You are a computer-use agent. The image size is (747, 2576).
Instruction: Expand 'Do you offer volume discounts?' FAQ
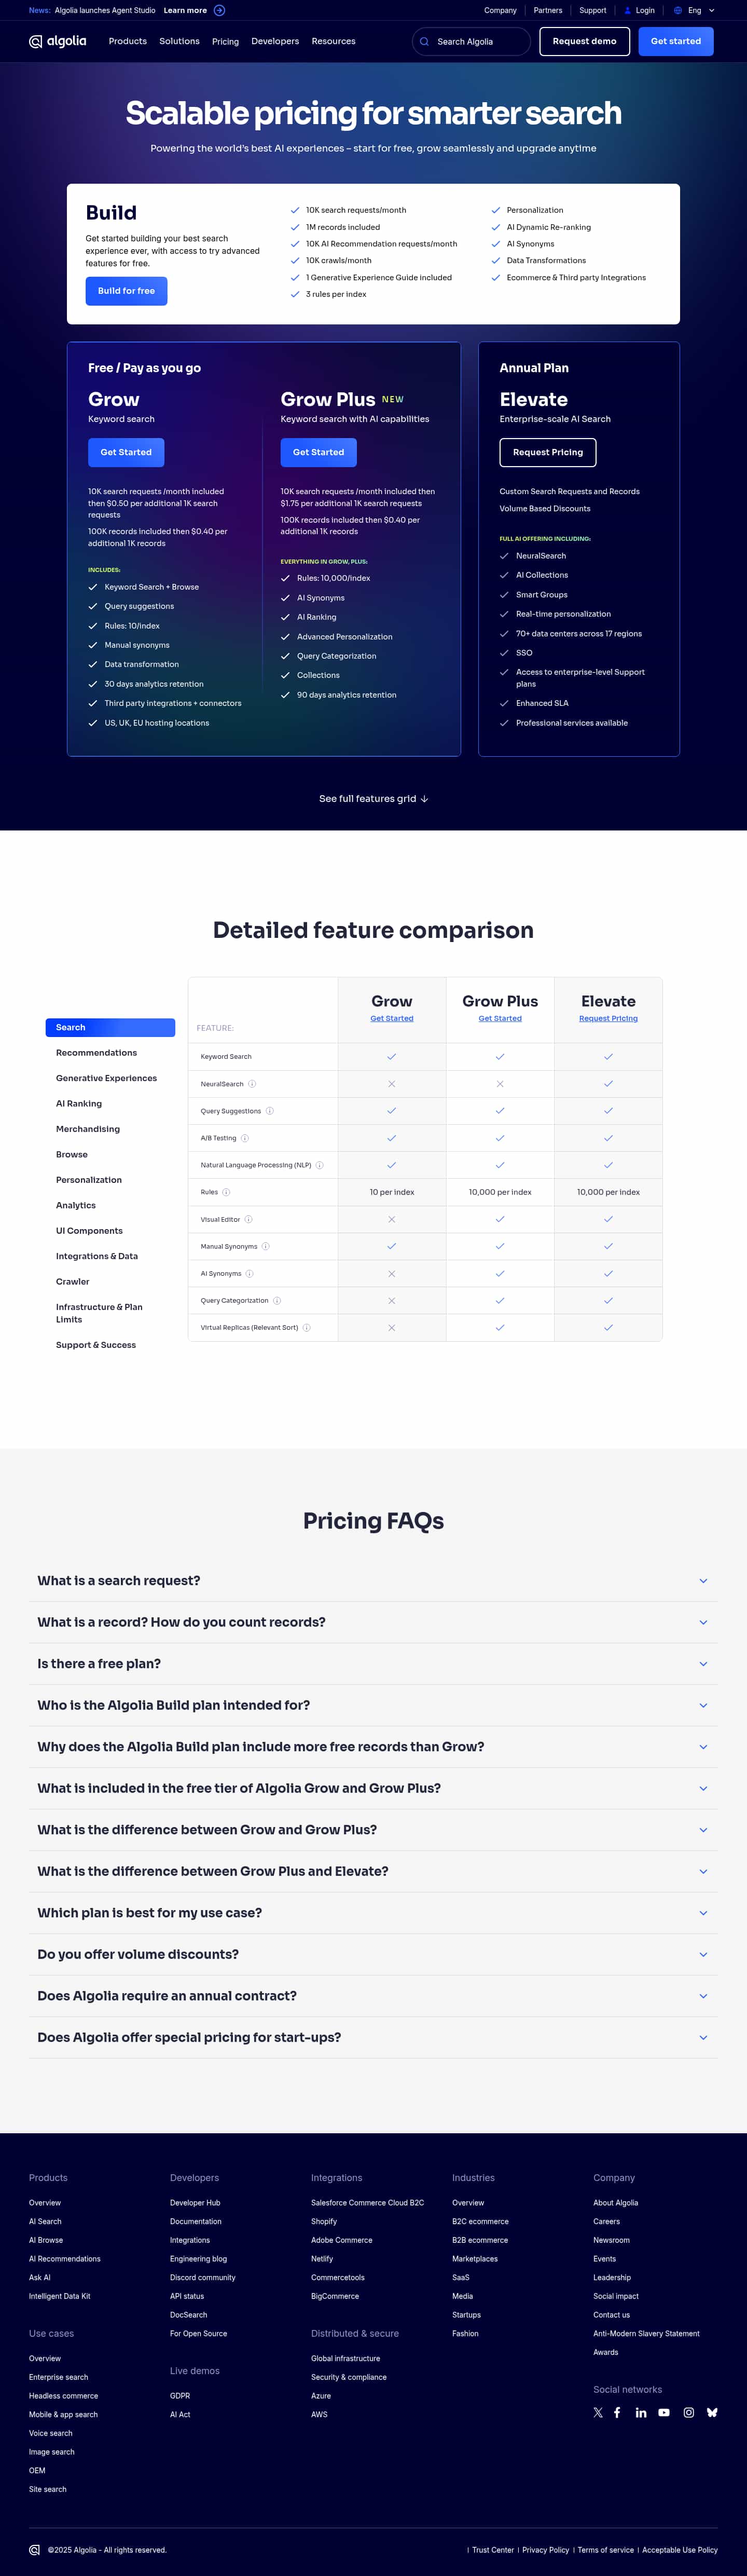[x=373, y=1954]
